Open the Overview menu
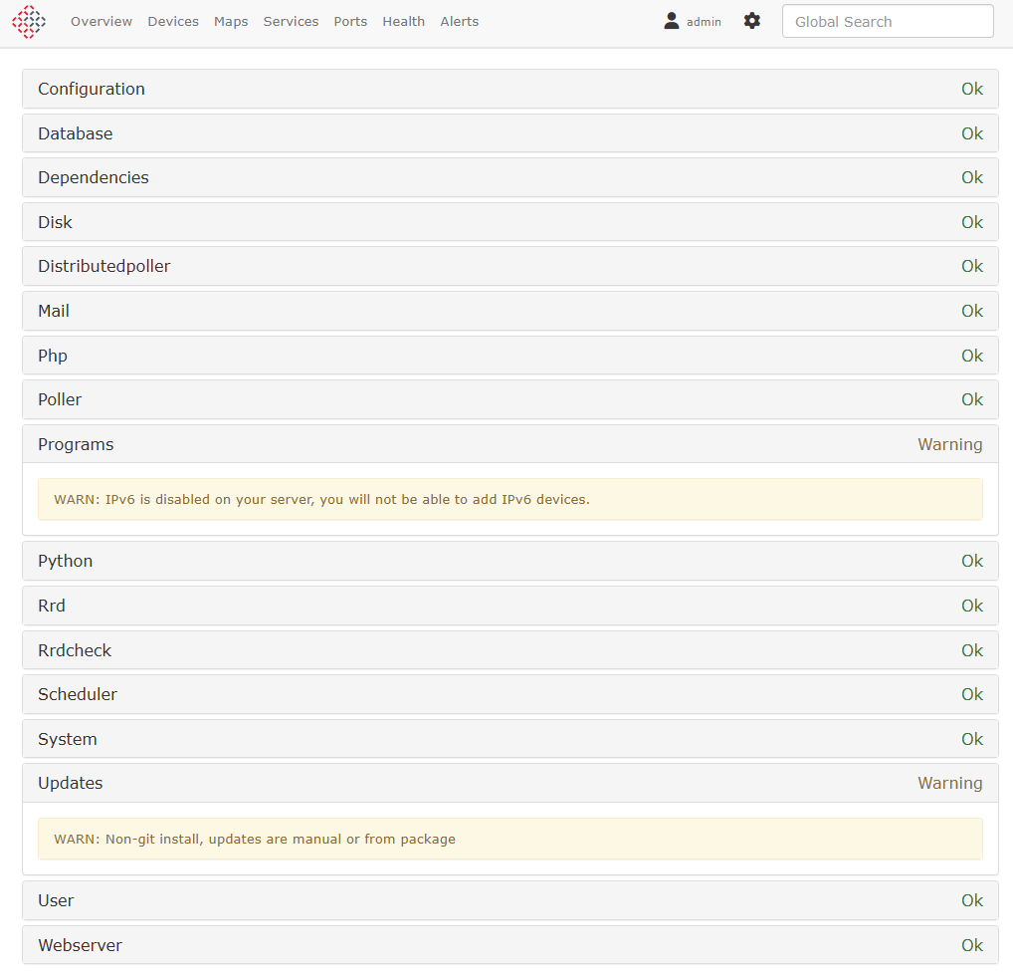Image resolution: width=1013 pixels, height=980 pixels. 101,21
